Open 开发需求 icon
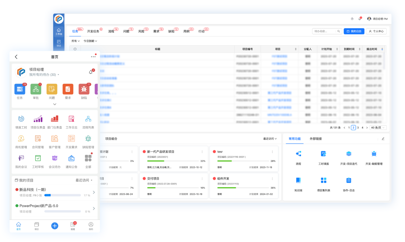This screenshot has width=405, height=242. coord(71,138)
